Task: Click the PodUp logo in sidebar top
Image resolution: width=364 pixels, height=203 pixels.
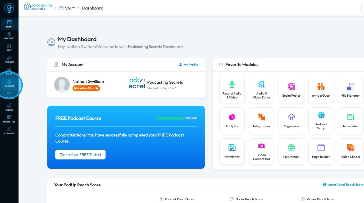Action: [x=9, y=8]
